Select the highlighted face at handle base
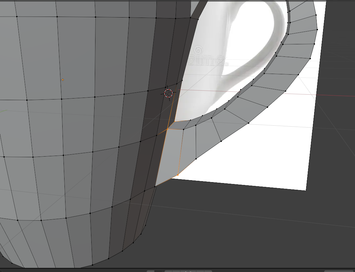This screenshot has width=355, height=272. pyautogui.click(x=169, y=156)
